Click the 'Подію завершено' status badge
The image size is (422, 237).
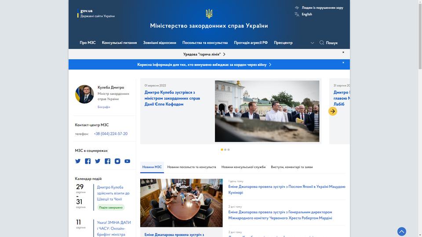(x=111, y=208)
